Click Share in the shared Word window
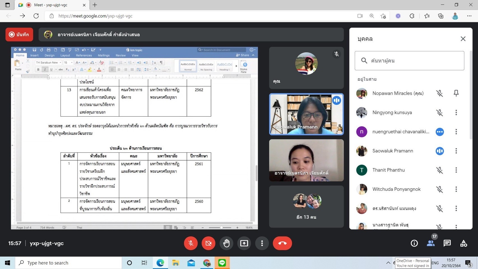This screenshot has width=478, height=269. click(x=243, y=55)
